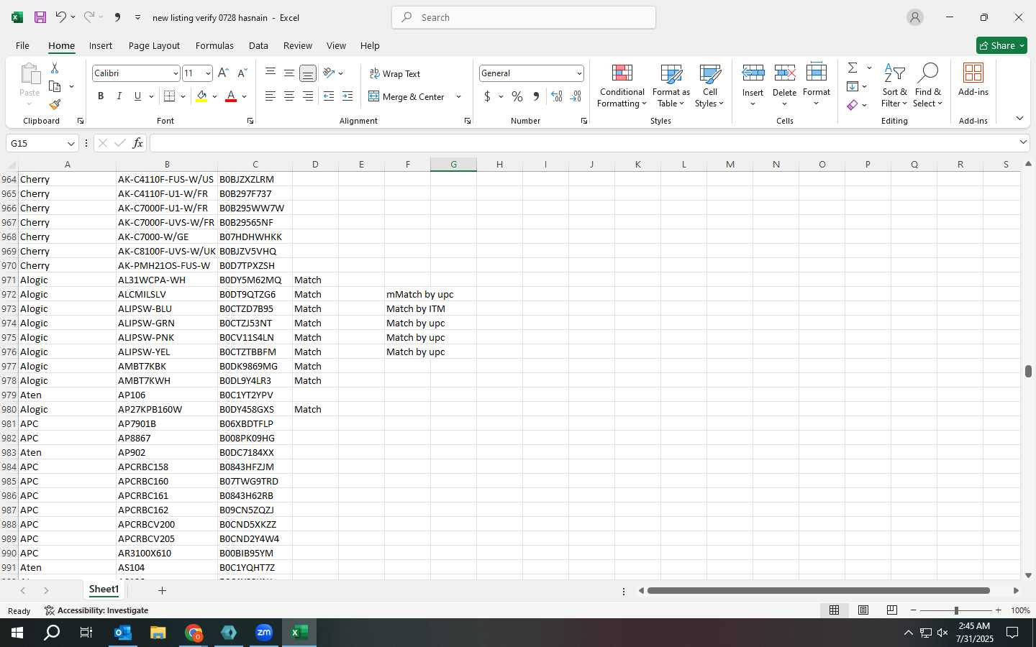Decrease the cell indent

329,96
